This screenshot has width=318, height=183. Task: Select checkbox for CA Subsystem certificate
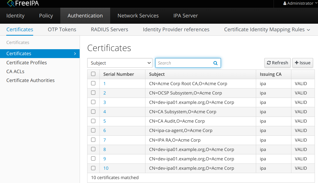93,111
